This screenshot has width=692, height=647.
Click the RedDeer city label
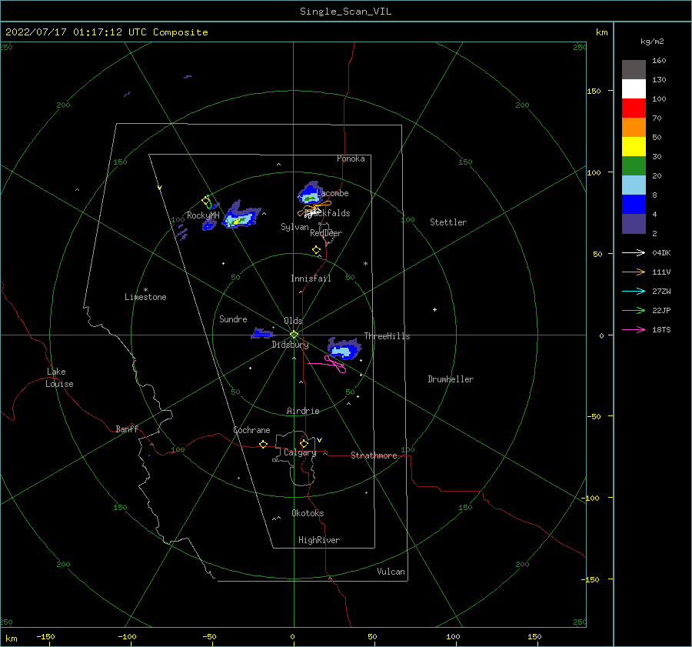(326, 233)
